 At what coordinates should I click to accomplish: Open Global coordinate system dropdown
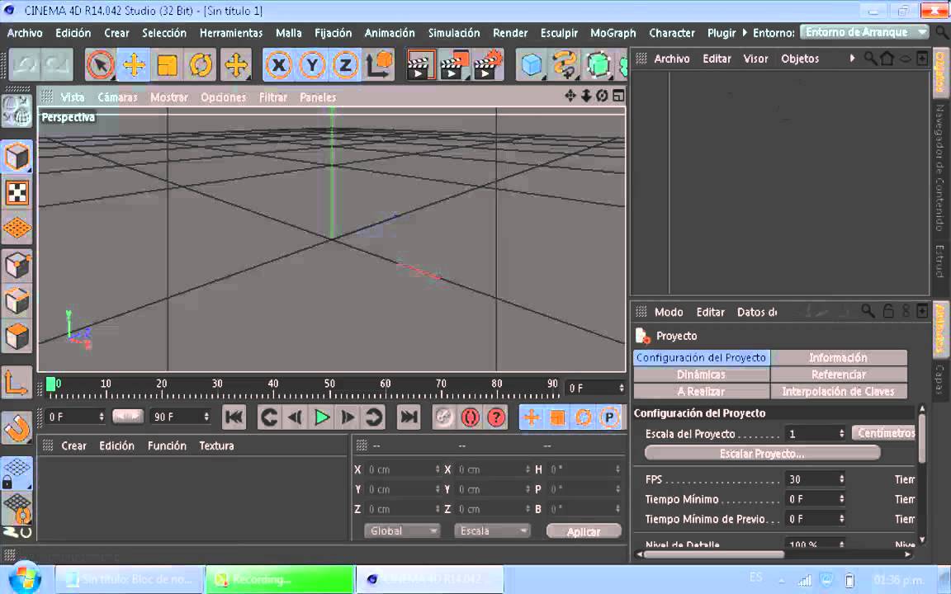click(401, 531)
